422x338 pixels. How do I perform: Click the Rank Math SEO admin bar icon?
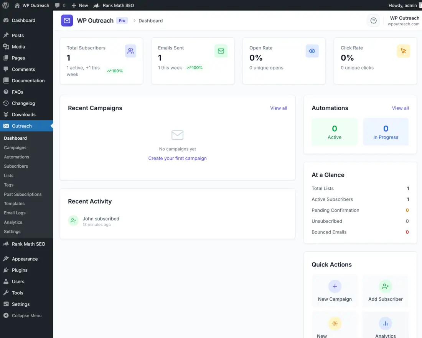tap(96, 5)
